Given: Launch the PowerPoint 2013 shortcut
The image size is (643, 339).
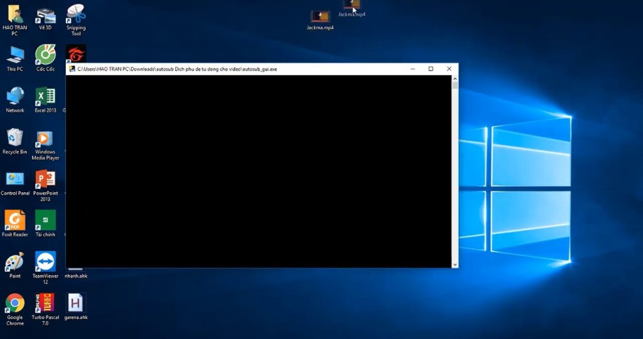Looking at the screenshot, I should [x=45, y=180].
